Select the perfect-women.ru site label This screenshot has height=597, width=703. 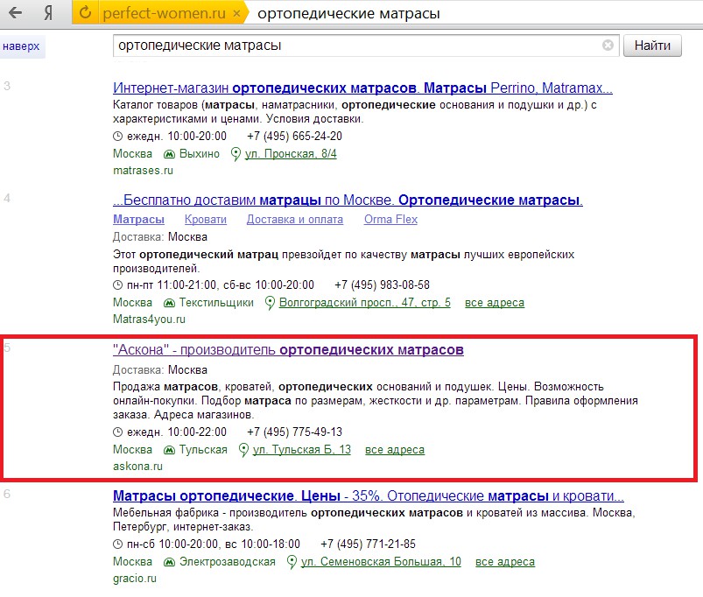pos(164,13)
